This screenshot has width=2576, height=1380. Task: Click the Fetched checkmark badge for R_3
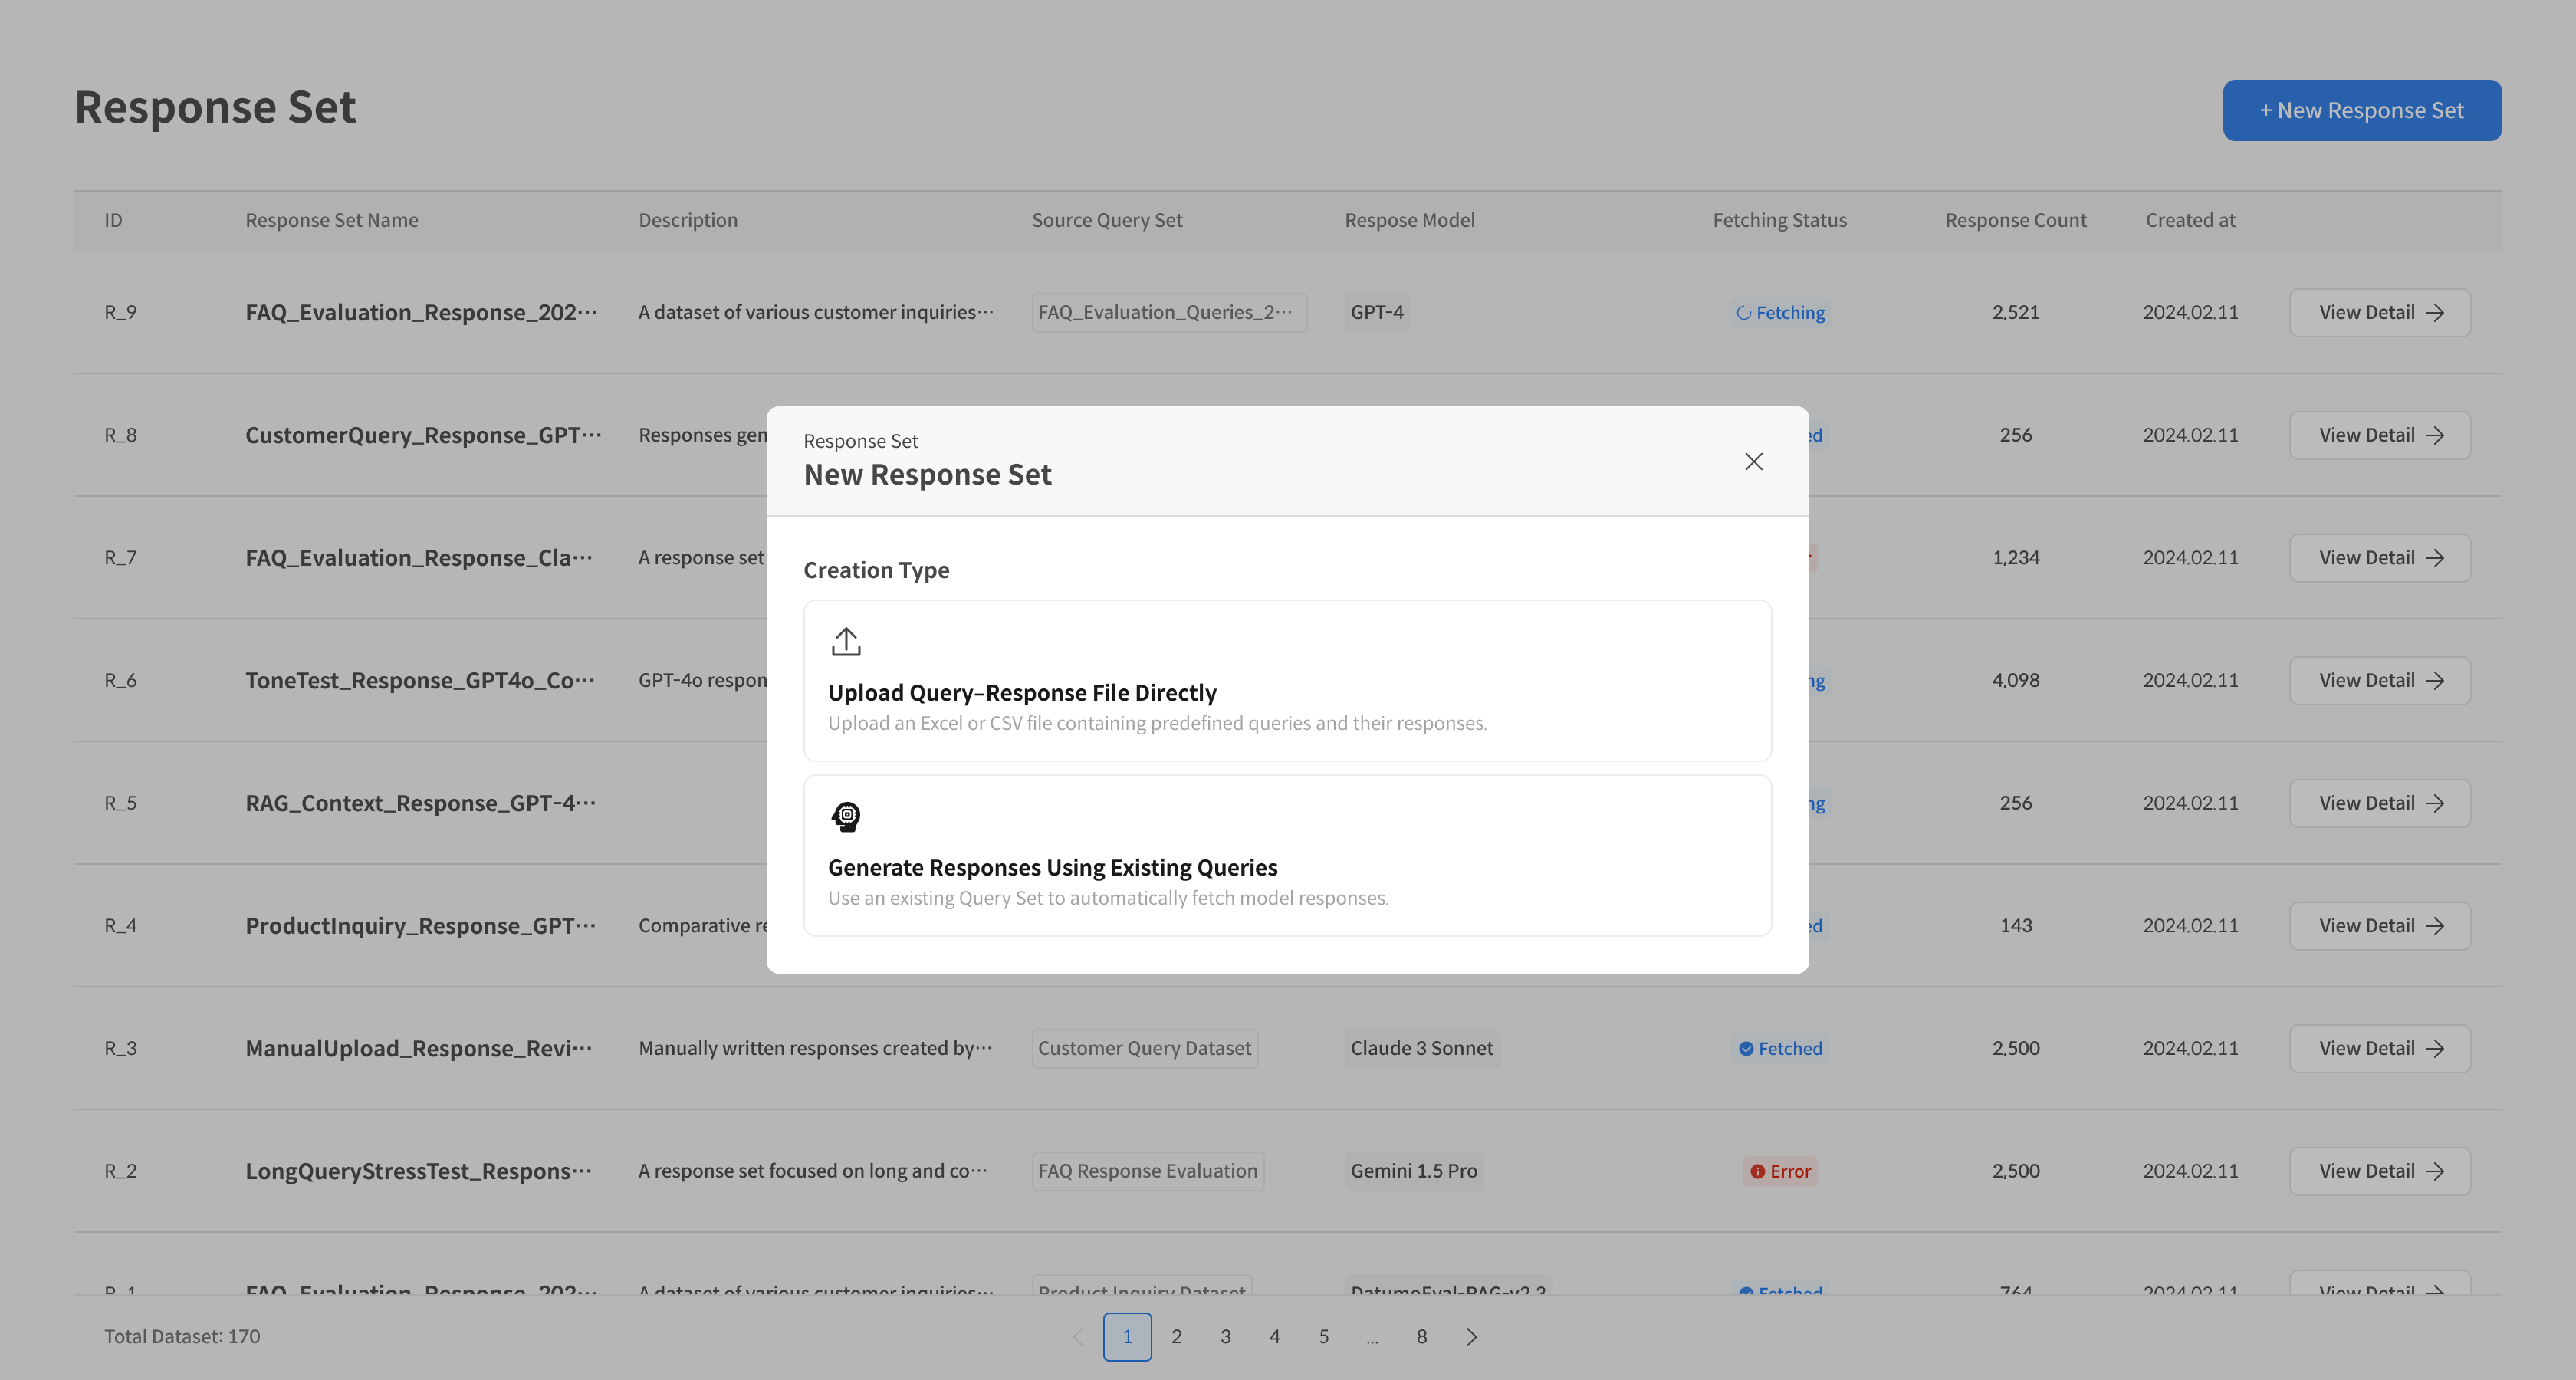(x=1746, y=1049)
